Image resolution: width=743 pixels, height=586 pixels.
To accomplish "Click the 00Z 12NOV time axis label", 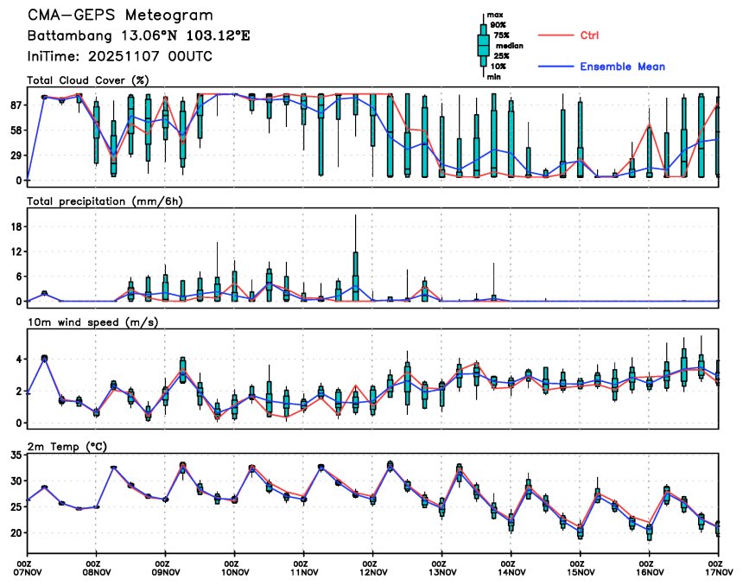I will (x=373, y=568).
